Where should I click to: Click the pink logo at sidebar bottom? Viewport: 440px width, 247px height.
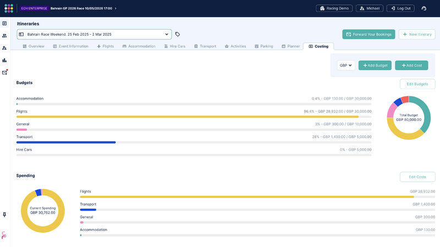[x=4, y=235]
